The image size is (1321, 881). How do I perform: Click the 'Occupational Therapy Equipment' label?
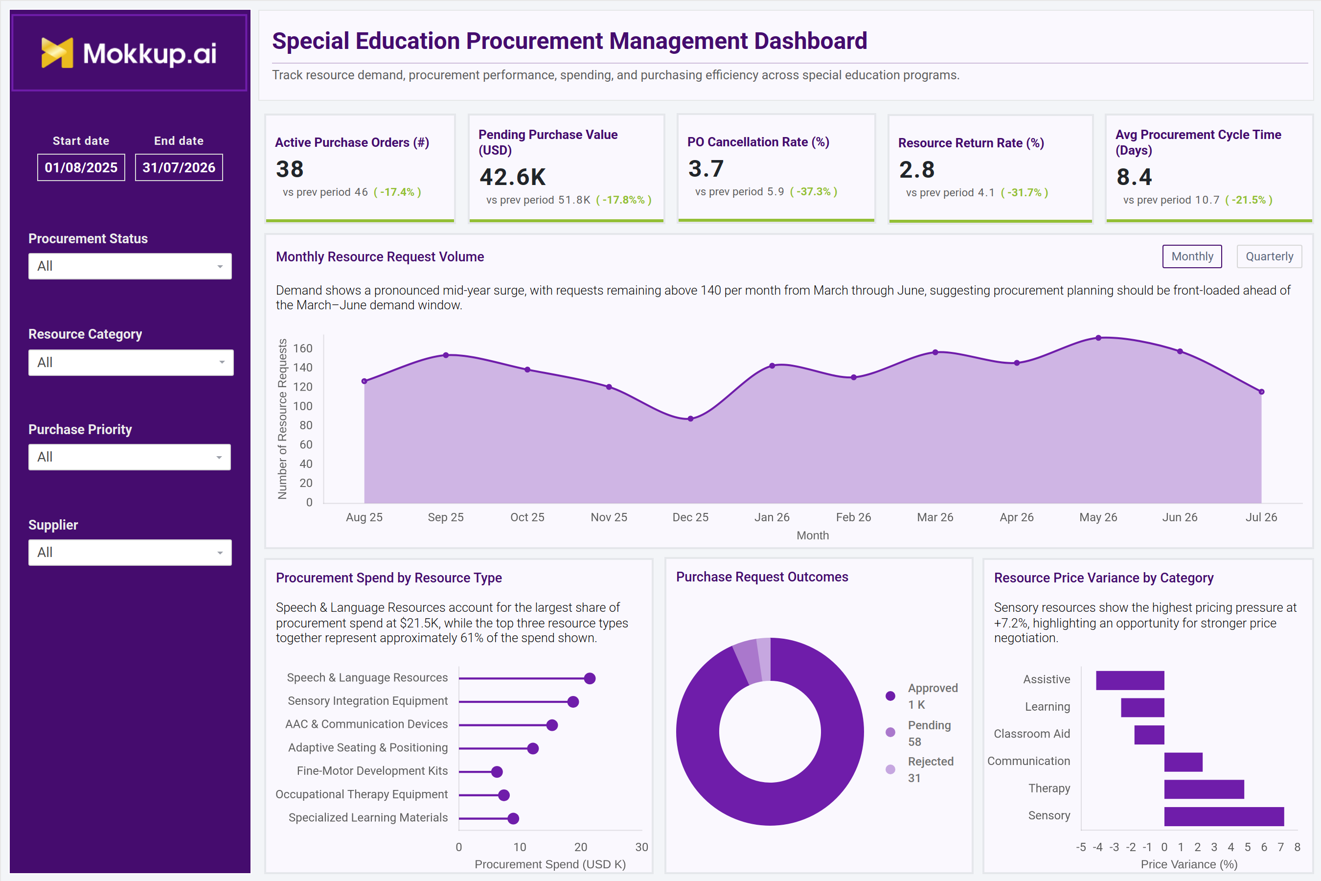point(361,794)
